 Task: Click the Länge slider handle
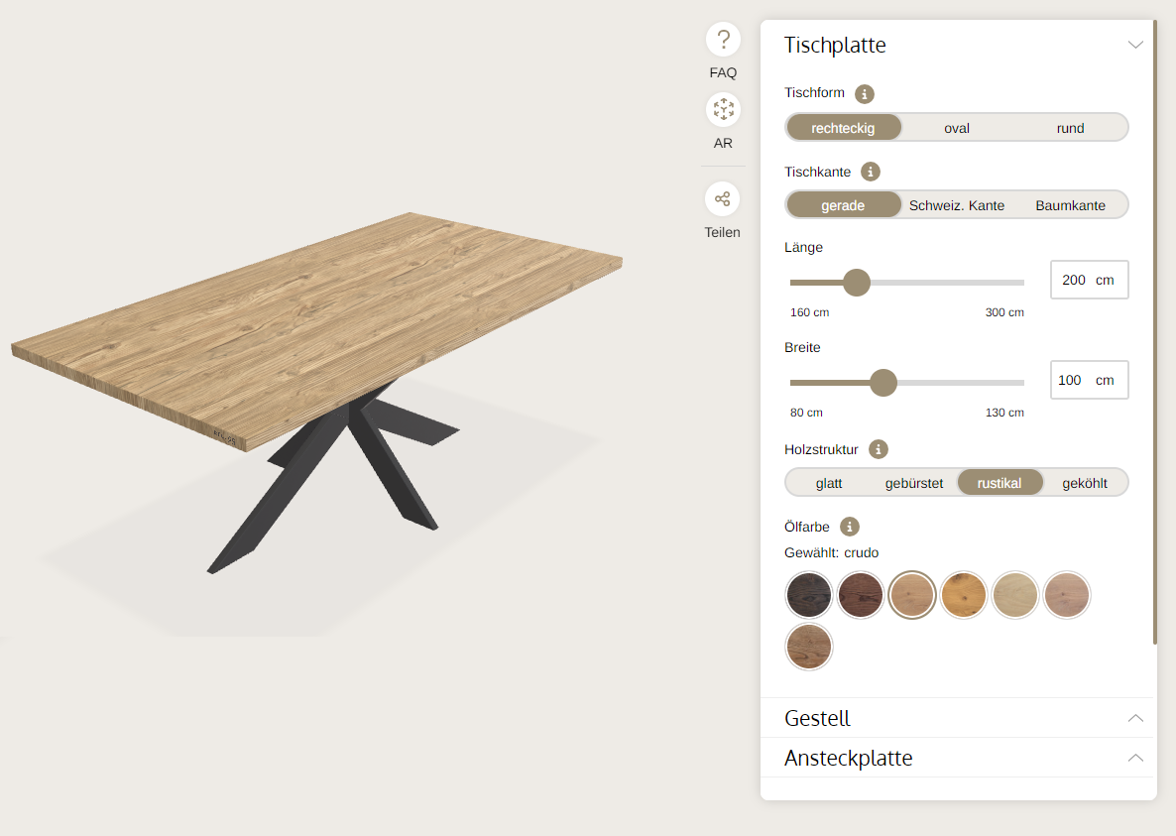(x=857, y=283)
